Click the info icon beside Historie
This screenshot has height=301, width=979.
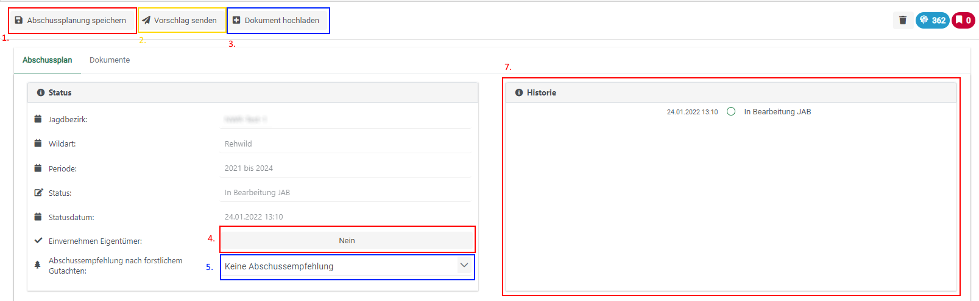coord(519,92)
